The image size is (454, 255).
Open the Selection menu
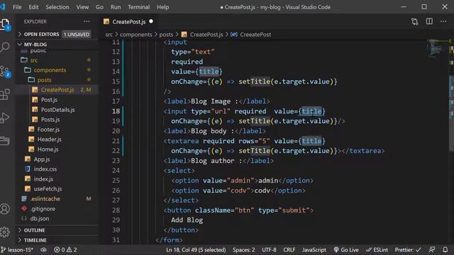pyautogui.click(x=57, y=7)
